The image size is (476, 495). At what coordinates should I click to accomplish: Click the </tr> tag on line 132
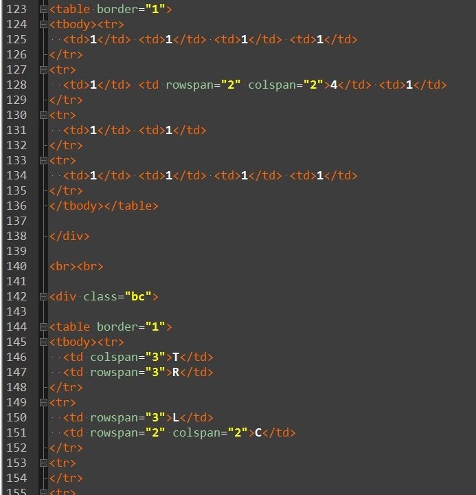click(x=66, y=145)
